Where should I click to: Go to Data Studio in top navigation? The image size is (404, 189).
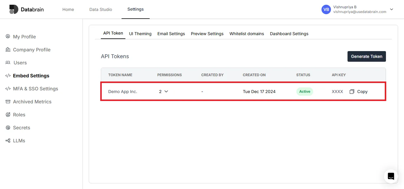pyautogui.click(x=101, y=9)
